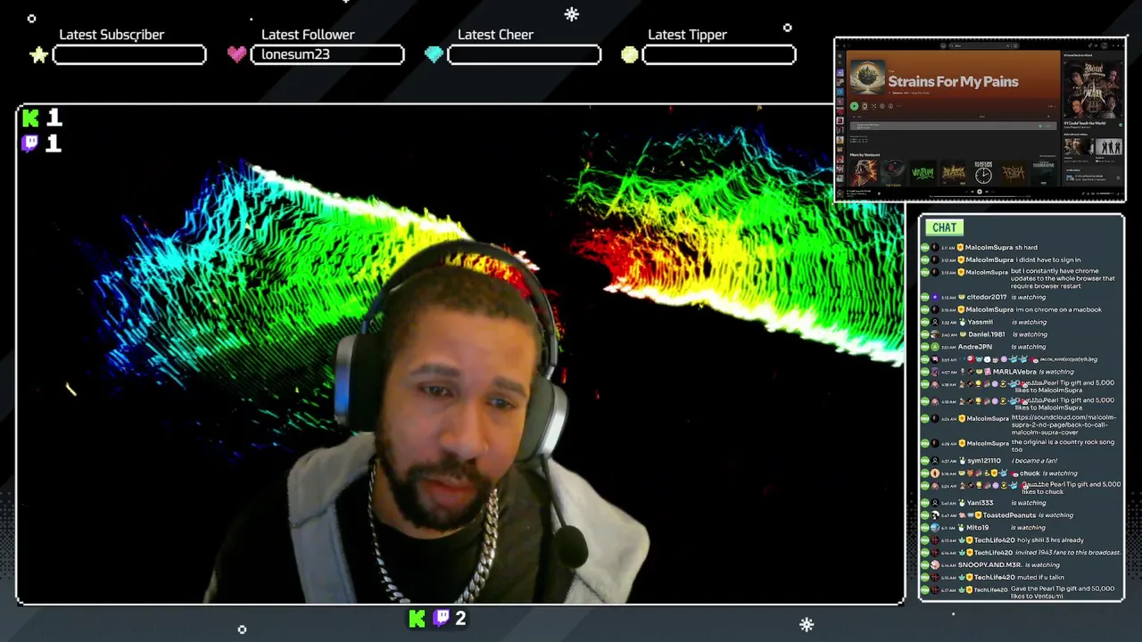
Task: Open the clock album in More by Ventsumi
Action: click(x=983, y=173)
